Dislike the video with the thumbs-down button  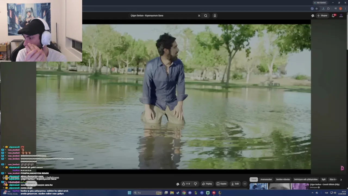195,184
